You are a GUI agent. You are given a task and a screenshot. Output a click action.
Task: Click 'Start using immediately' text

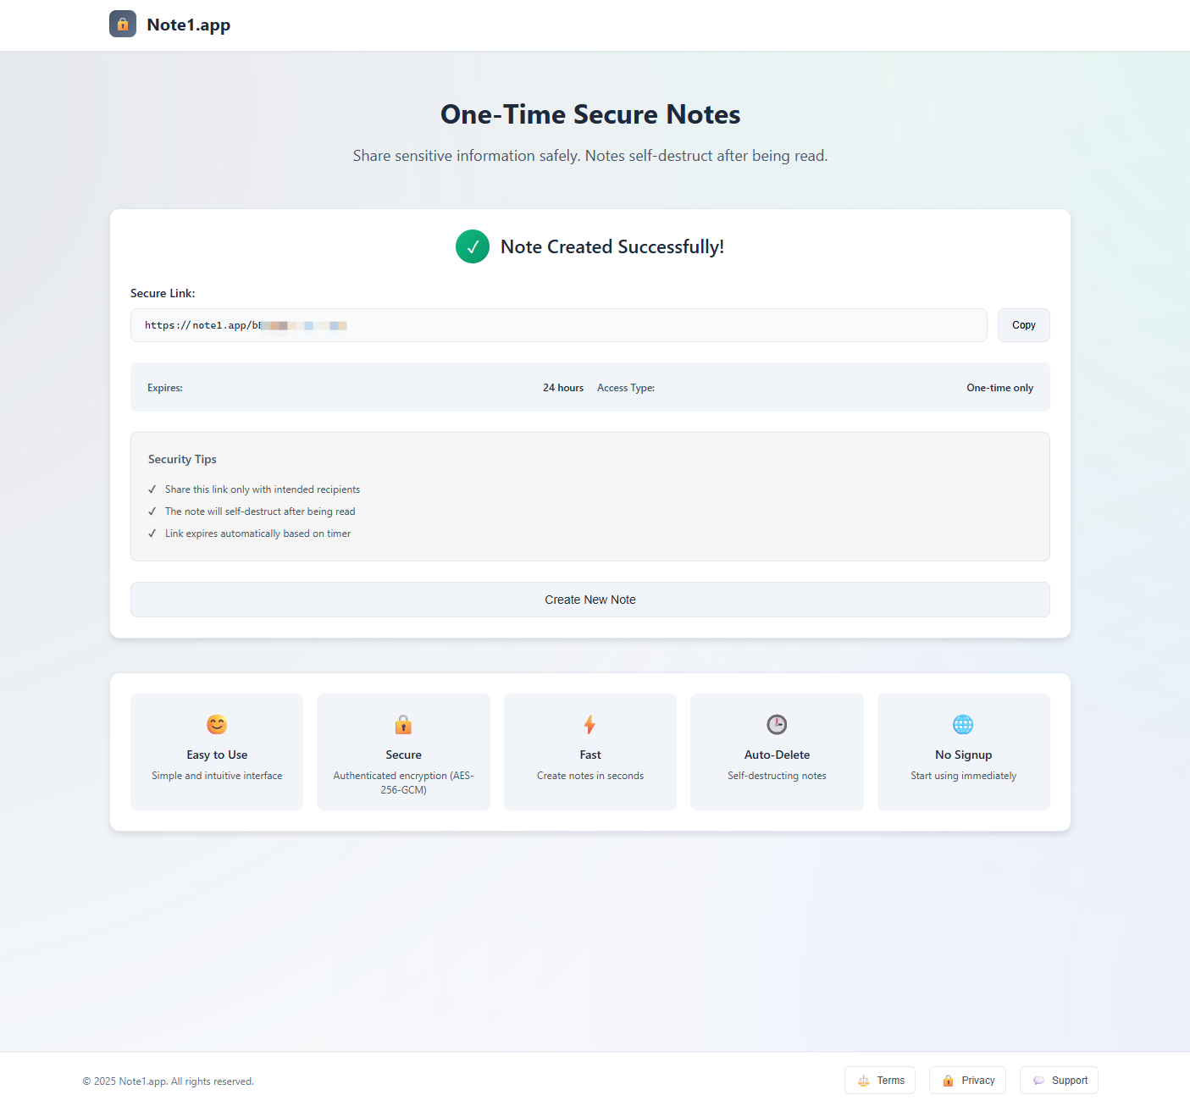pos(963,776)
